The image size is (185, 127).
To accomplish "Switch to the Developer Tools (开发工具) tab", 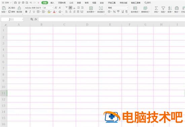I will 112,3.
